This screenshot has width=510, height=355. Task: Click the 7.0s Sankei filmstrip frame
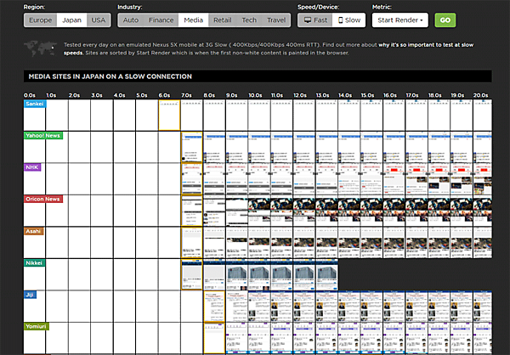[x=191, y=114]
